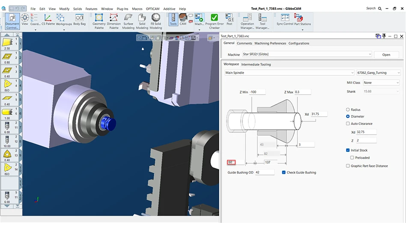Viewport: 406px width, 228px height.
Task: Click the Z Min field
Action: 257,92
